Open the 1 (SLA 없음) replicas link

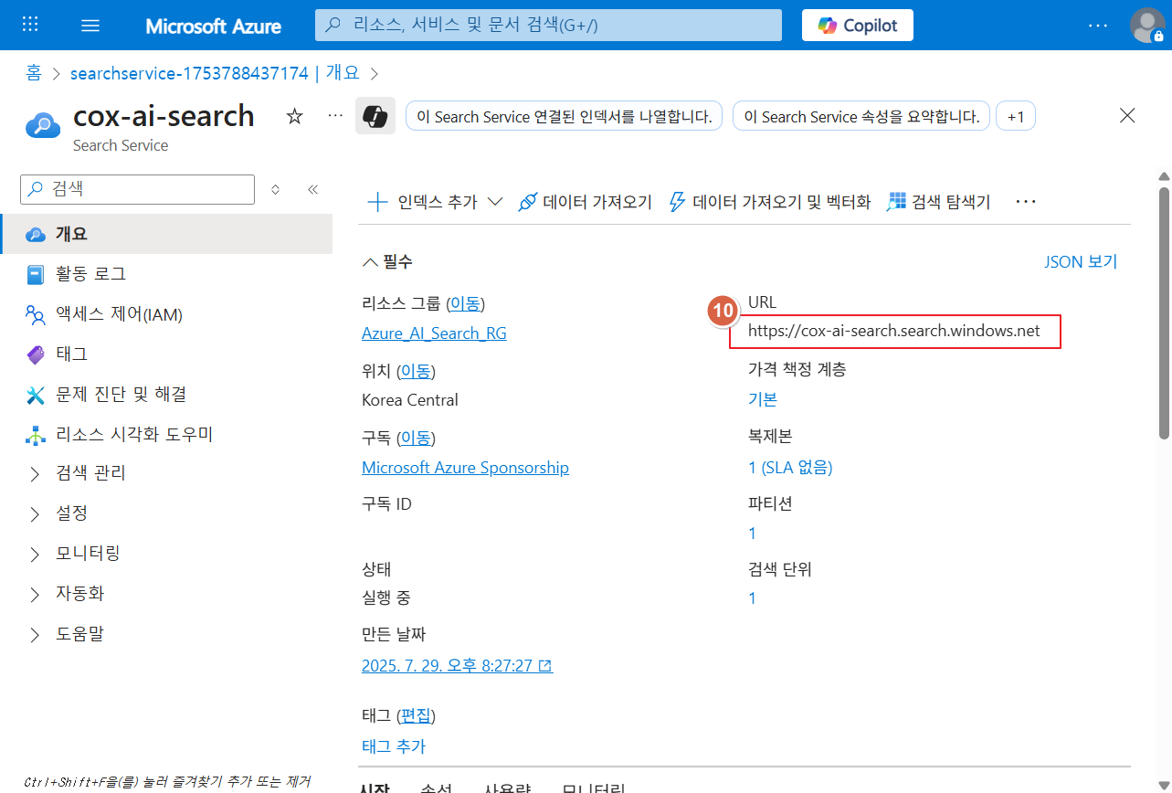pos(790,468)
